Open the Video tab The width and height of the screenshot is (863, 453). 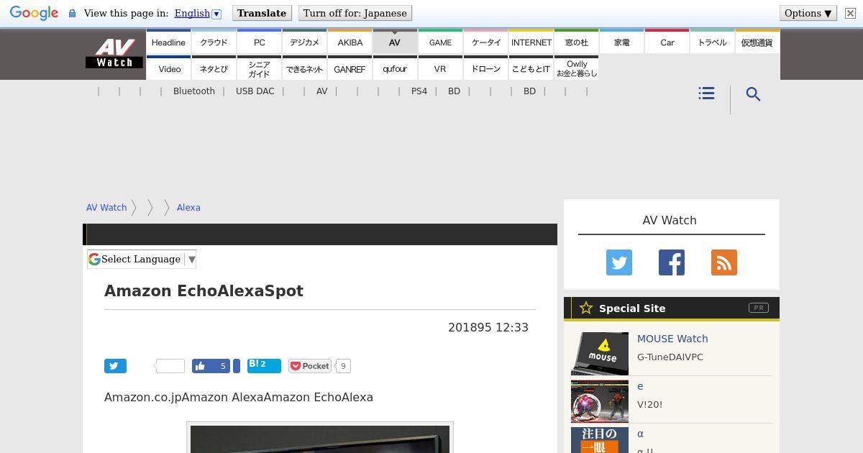(x=170, y=69)
